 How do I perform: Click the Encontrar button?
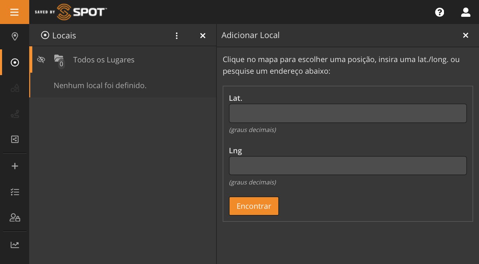[x=254, y=206]
